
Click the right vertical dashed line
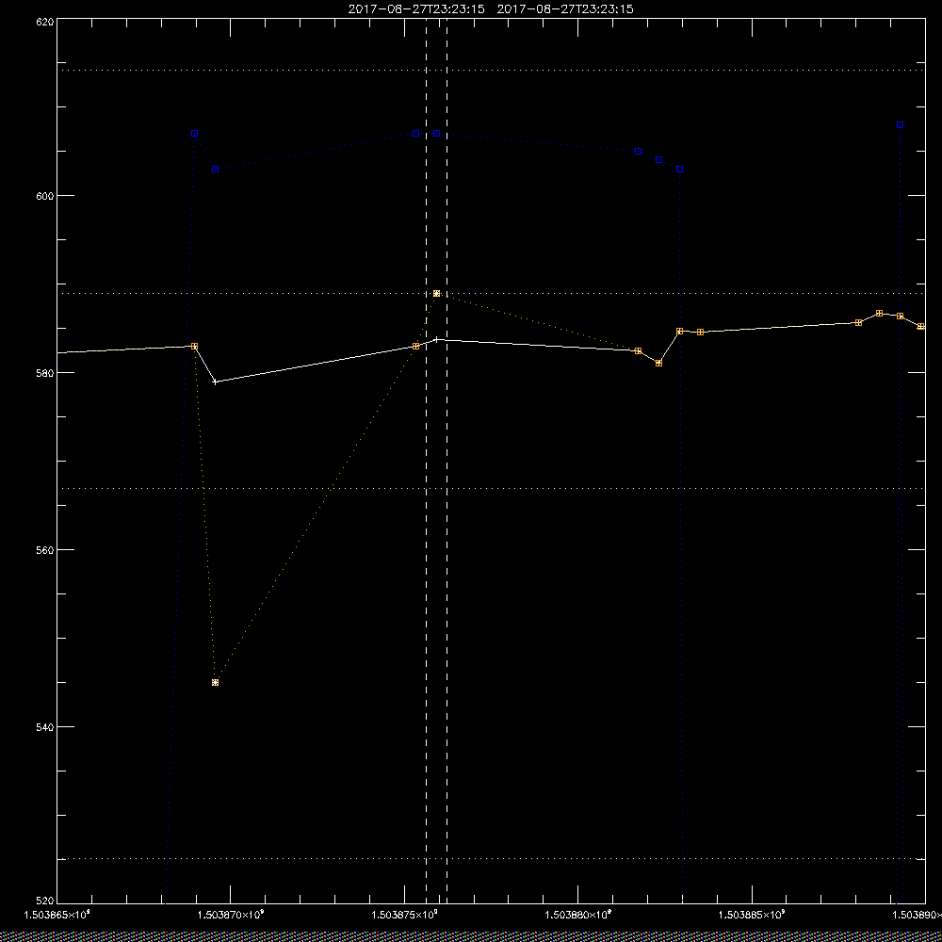coord(447,461)
